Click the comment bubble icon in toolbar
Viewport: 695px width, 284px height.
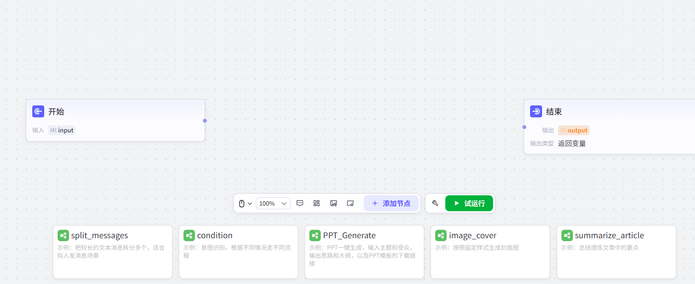coord(300,203)
